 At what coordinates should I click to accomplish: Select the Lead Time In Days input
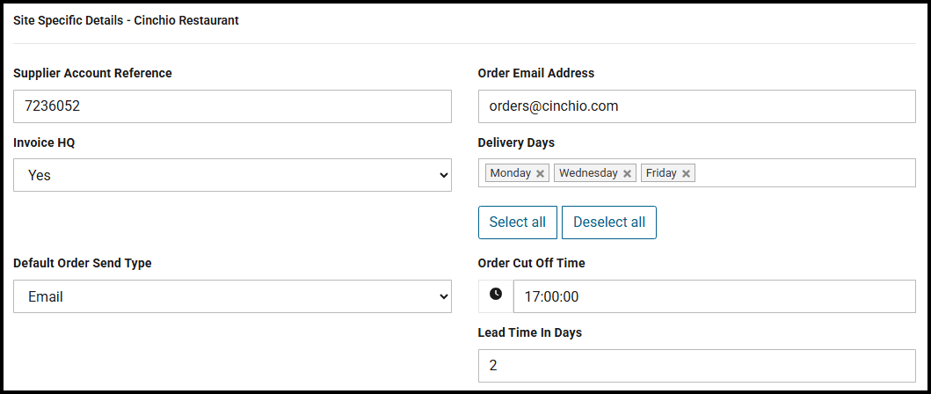tap(696, 366)
